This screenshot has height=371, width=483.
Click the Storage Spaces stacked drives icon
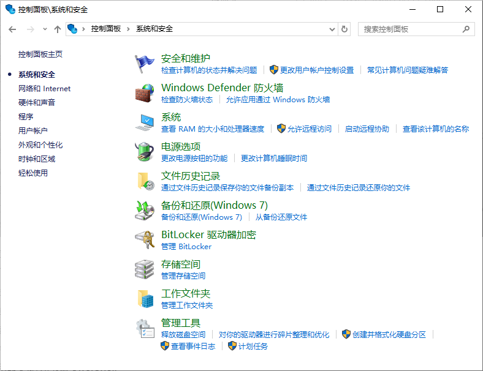(x=144, y=269)
